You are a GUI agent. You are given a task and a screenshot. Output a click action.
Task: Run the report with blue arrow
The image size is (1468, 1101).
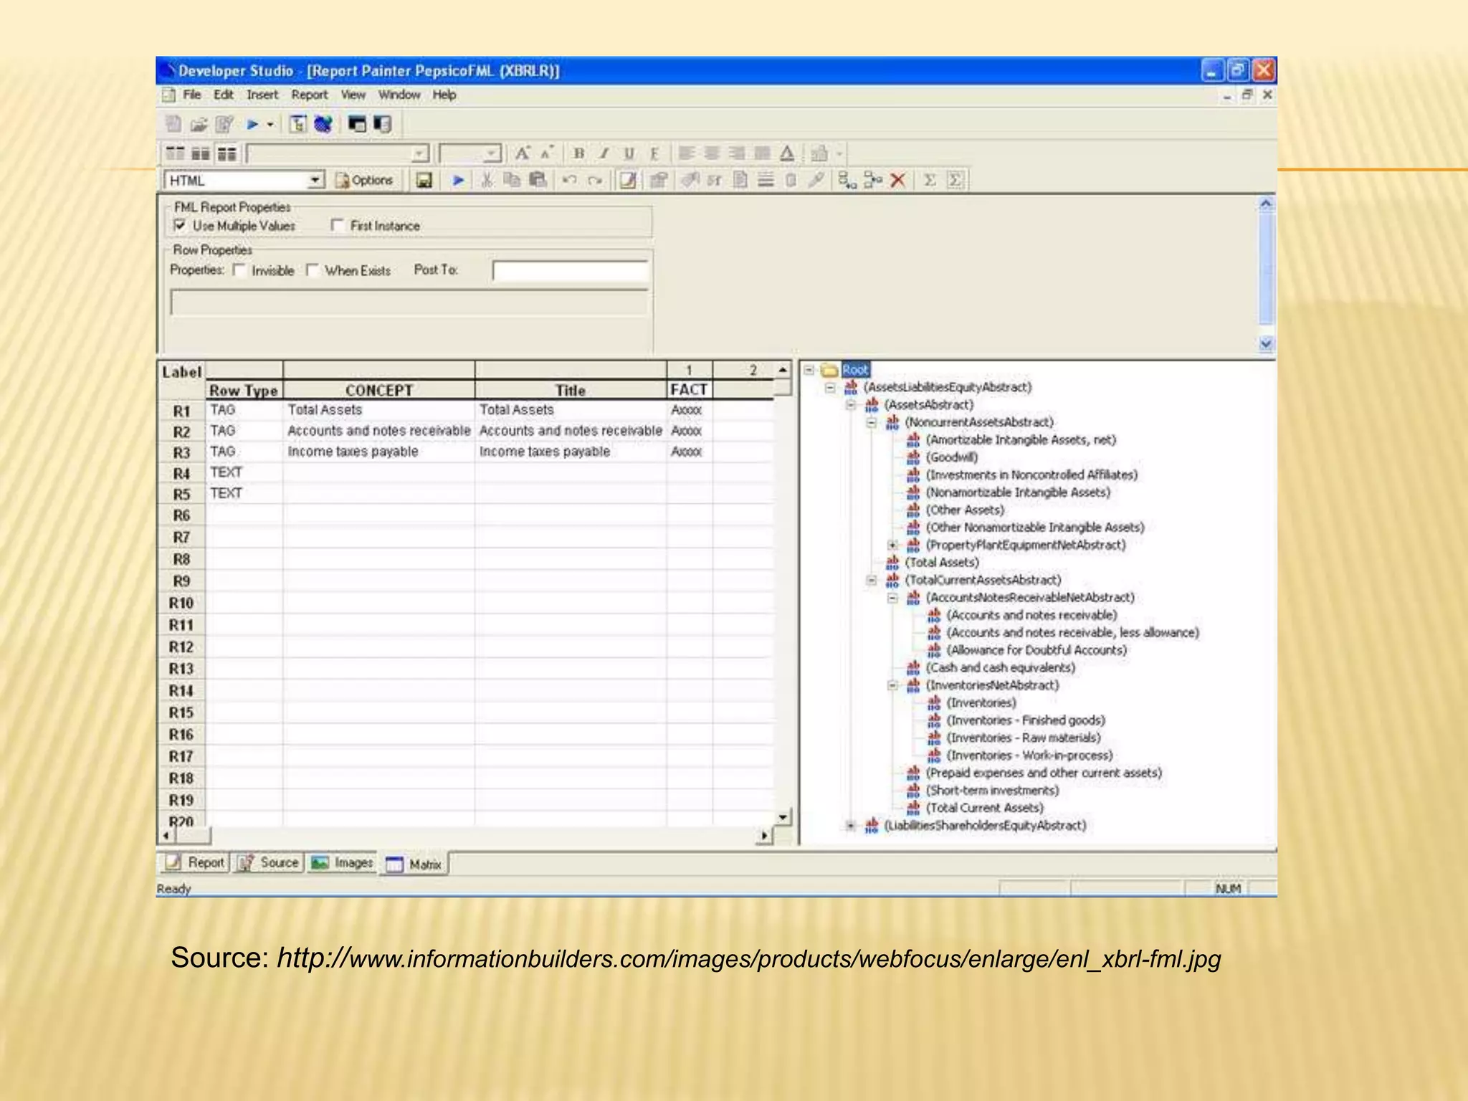tap(458, 181)
